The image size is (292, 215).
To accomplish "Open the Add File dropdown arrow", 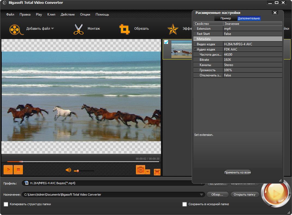I will (x=52, y=29).
